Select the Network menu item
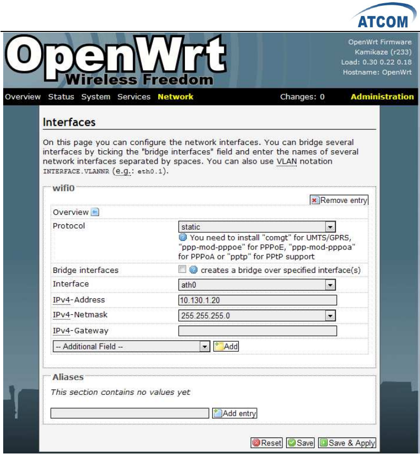The image size is (420, 470). pos(176,97)
